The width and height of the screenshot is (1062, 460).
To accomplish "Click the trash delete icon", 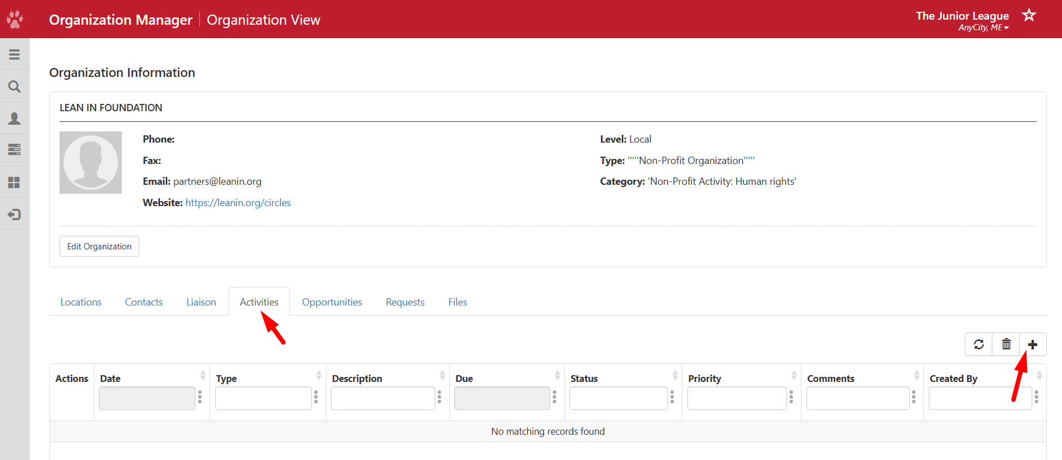I will 1006,344.
